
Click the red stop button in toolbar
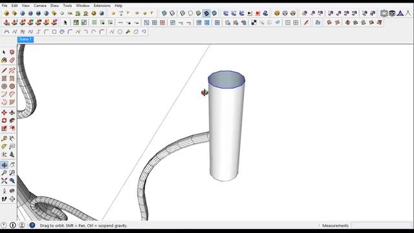257,13
